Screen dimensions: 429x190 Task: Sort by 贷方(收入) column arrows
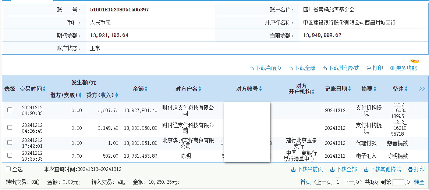pos(117,95)
